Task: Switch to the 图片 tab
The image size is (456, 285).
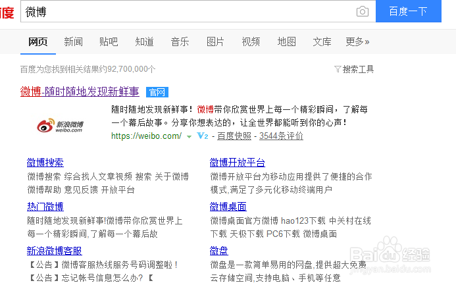Action: point(215,42)
